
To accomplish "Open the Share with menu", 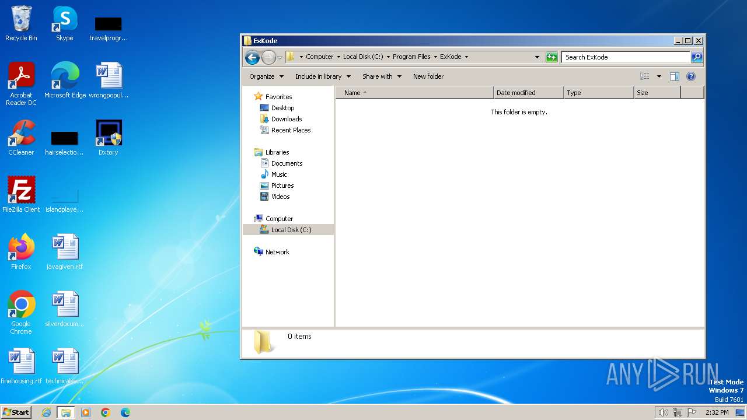I will pyautogui.click(x=382, y=76).
